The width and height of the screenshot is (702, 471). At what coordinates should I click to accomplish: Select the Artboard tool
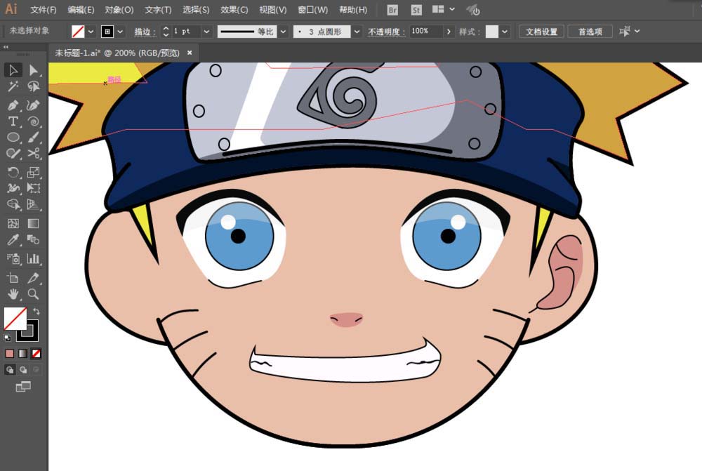(13, 278)
